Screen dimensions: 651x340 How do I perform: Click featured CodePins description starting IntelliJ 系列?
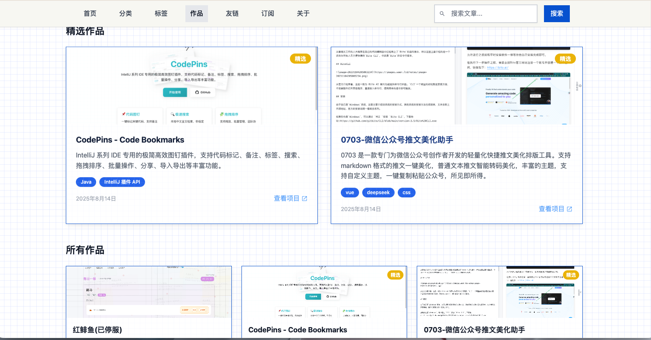(189, 160)
